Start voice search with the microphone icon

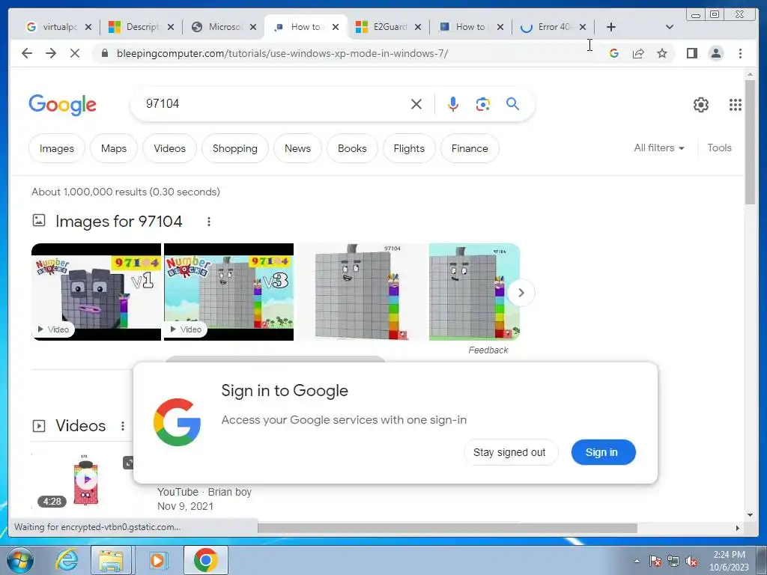coord(453,103)
